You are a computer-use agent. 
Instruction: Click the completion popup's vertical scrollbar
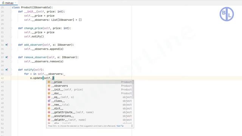click(x=133, y=90)
